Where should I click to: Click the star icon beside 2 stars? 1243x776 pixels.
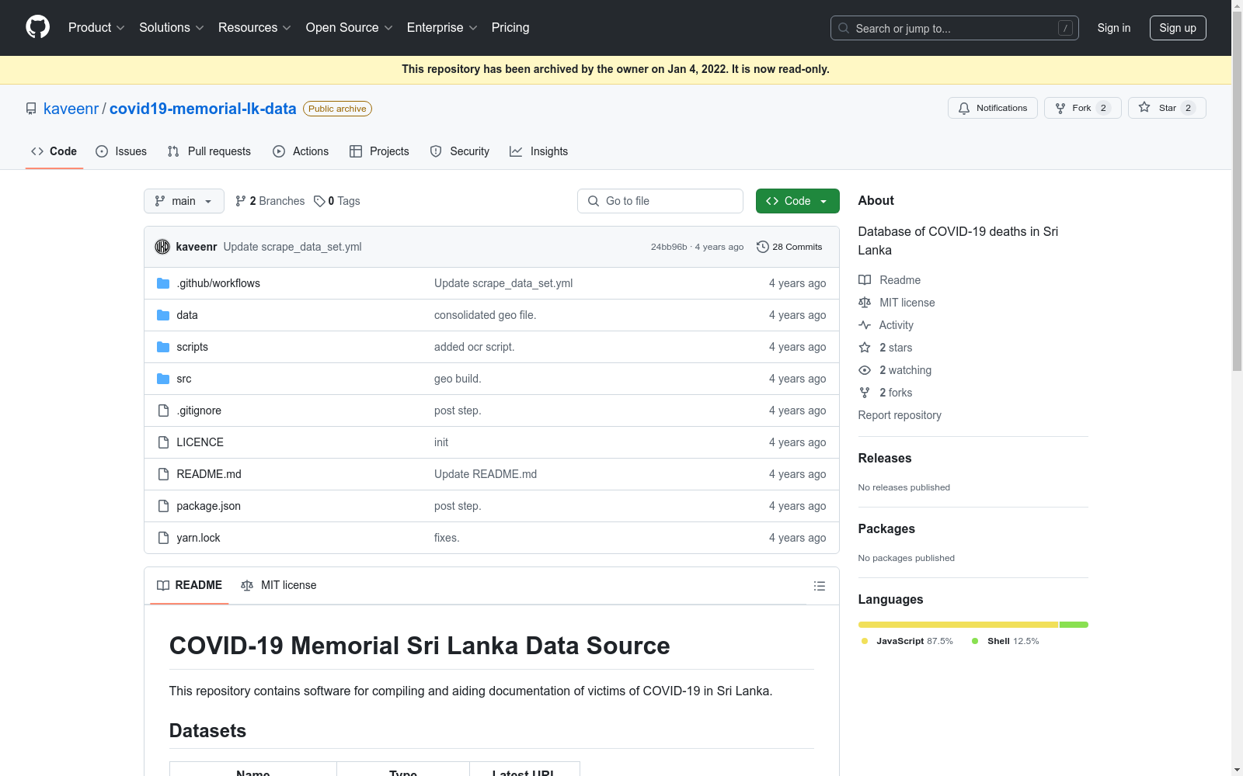point(865,348)
